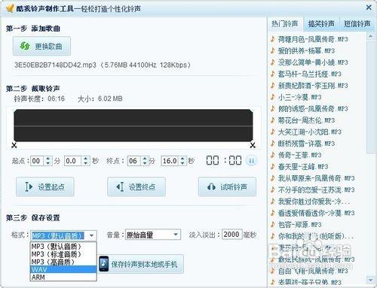Image resolution: width=377 pixels, height=288 pixels.
Task: Click note icon beside 我从草原来-凤凰传奇
Action: 273,178
